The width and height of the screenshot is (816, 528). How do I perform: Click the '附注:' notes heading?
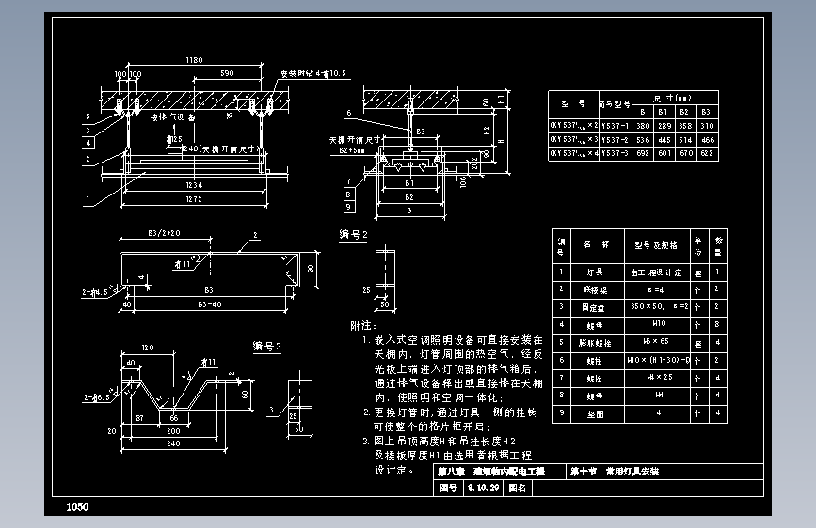point(362,326)
